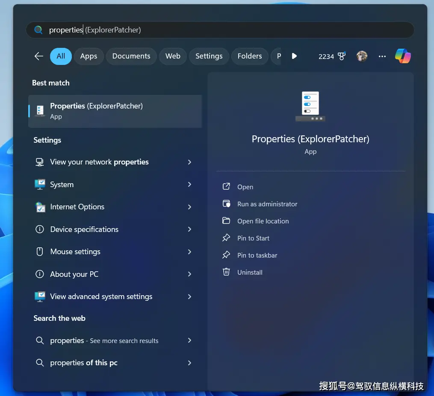Click the network computer icon
This screenshot has height=396, width=434.
click(40, 162)
